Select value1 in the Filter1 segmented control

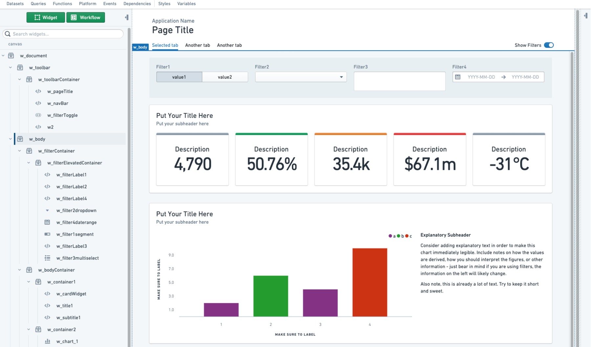coord(179,77)
